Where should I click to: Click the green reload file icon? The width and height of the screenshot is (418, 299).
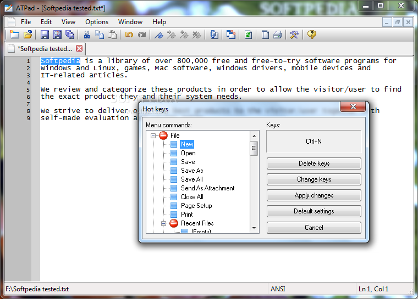click(x=248, y=35)
